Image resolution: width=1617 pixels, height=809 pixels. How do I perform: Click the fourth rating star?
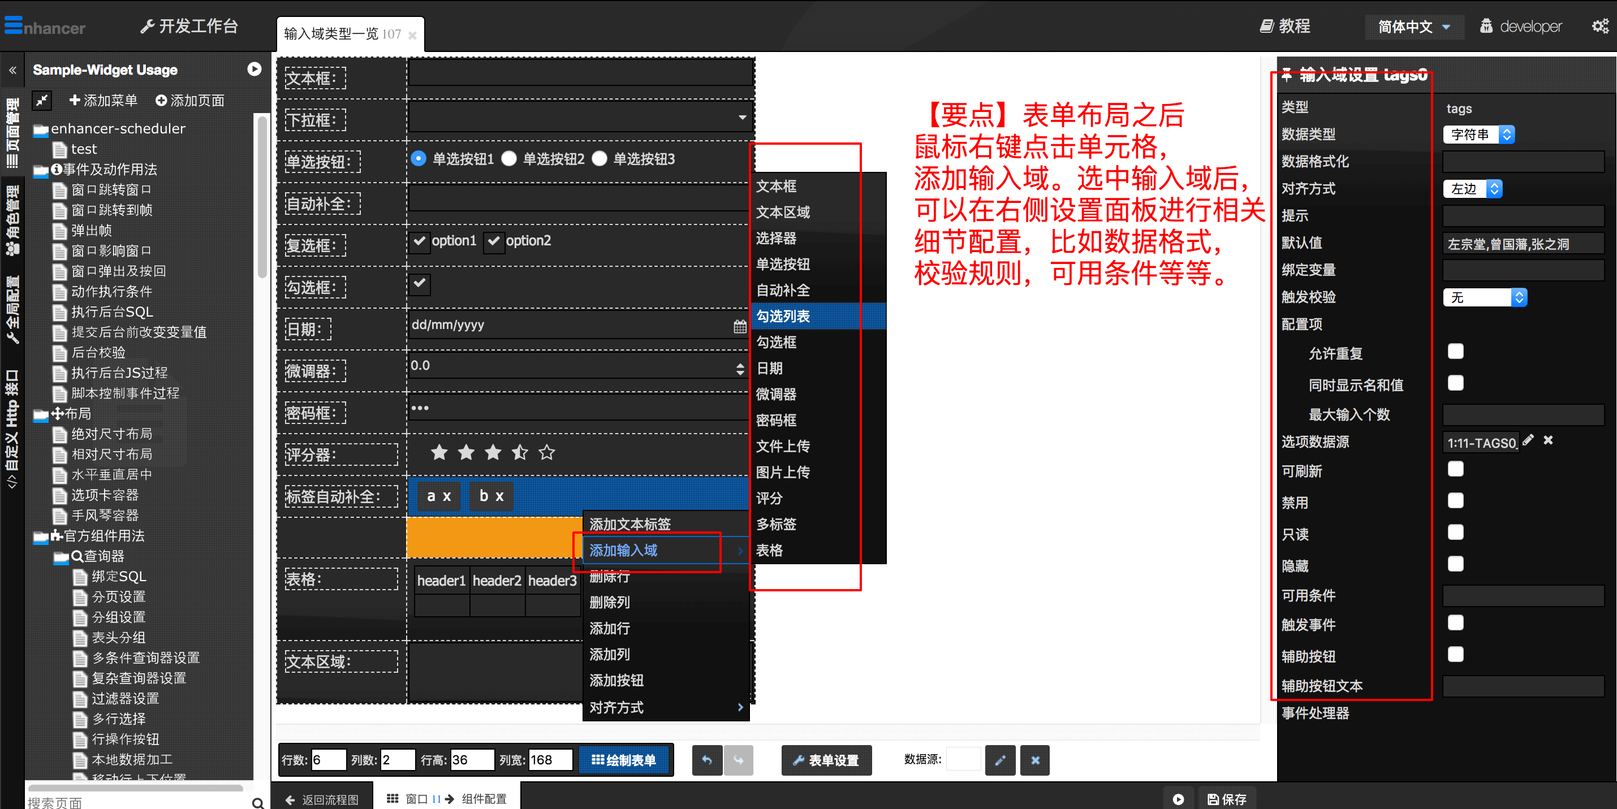[520, 452]
